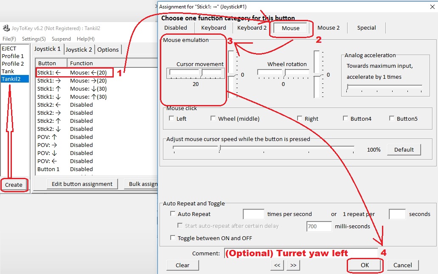
Task: Switch to the Joystick 1 tab
Action: pyautogui.click(x=48, y=49)
